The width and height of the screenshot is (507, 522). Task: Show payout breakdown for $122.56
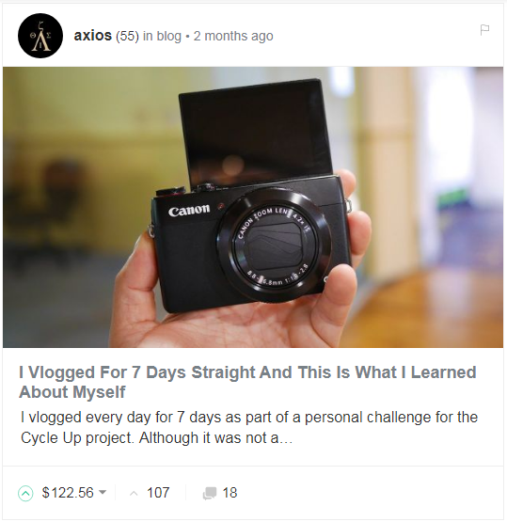click(x=68, y=493)
